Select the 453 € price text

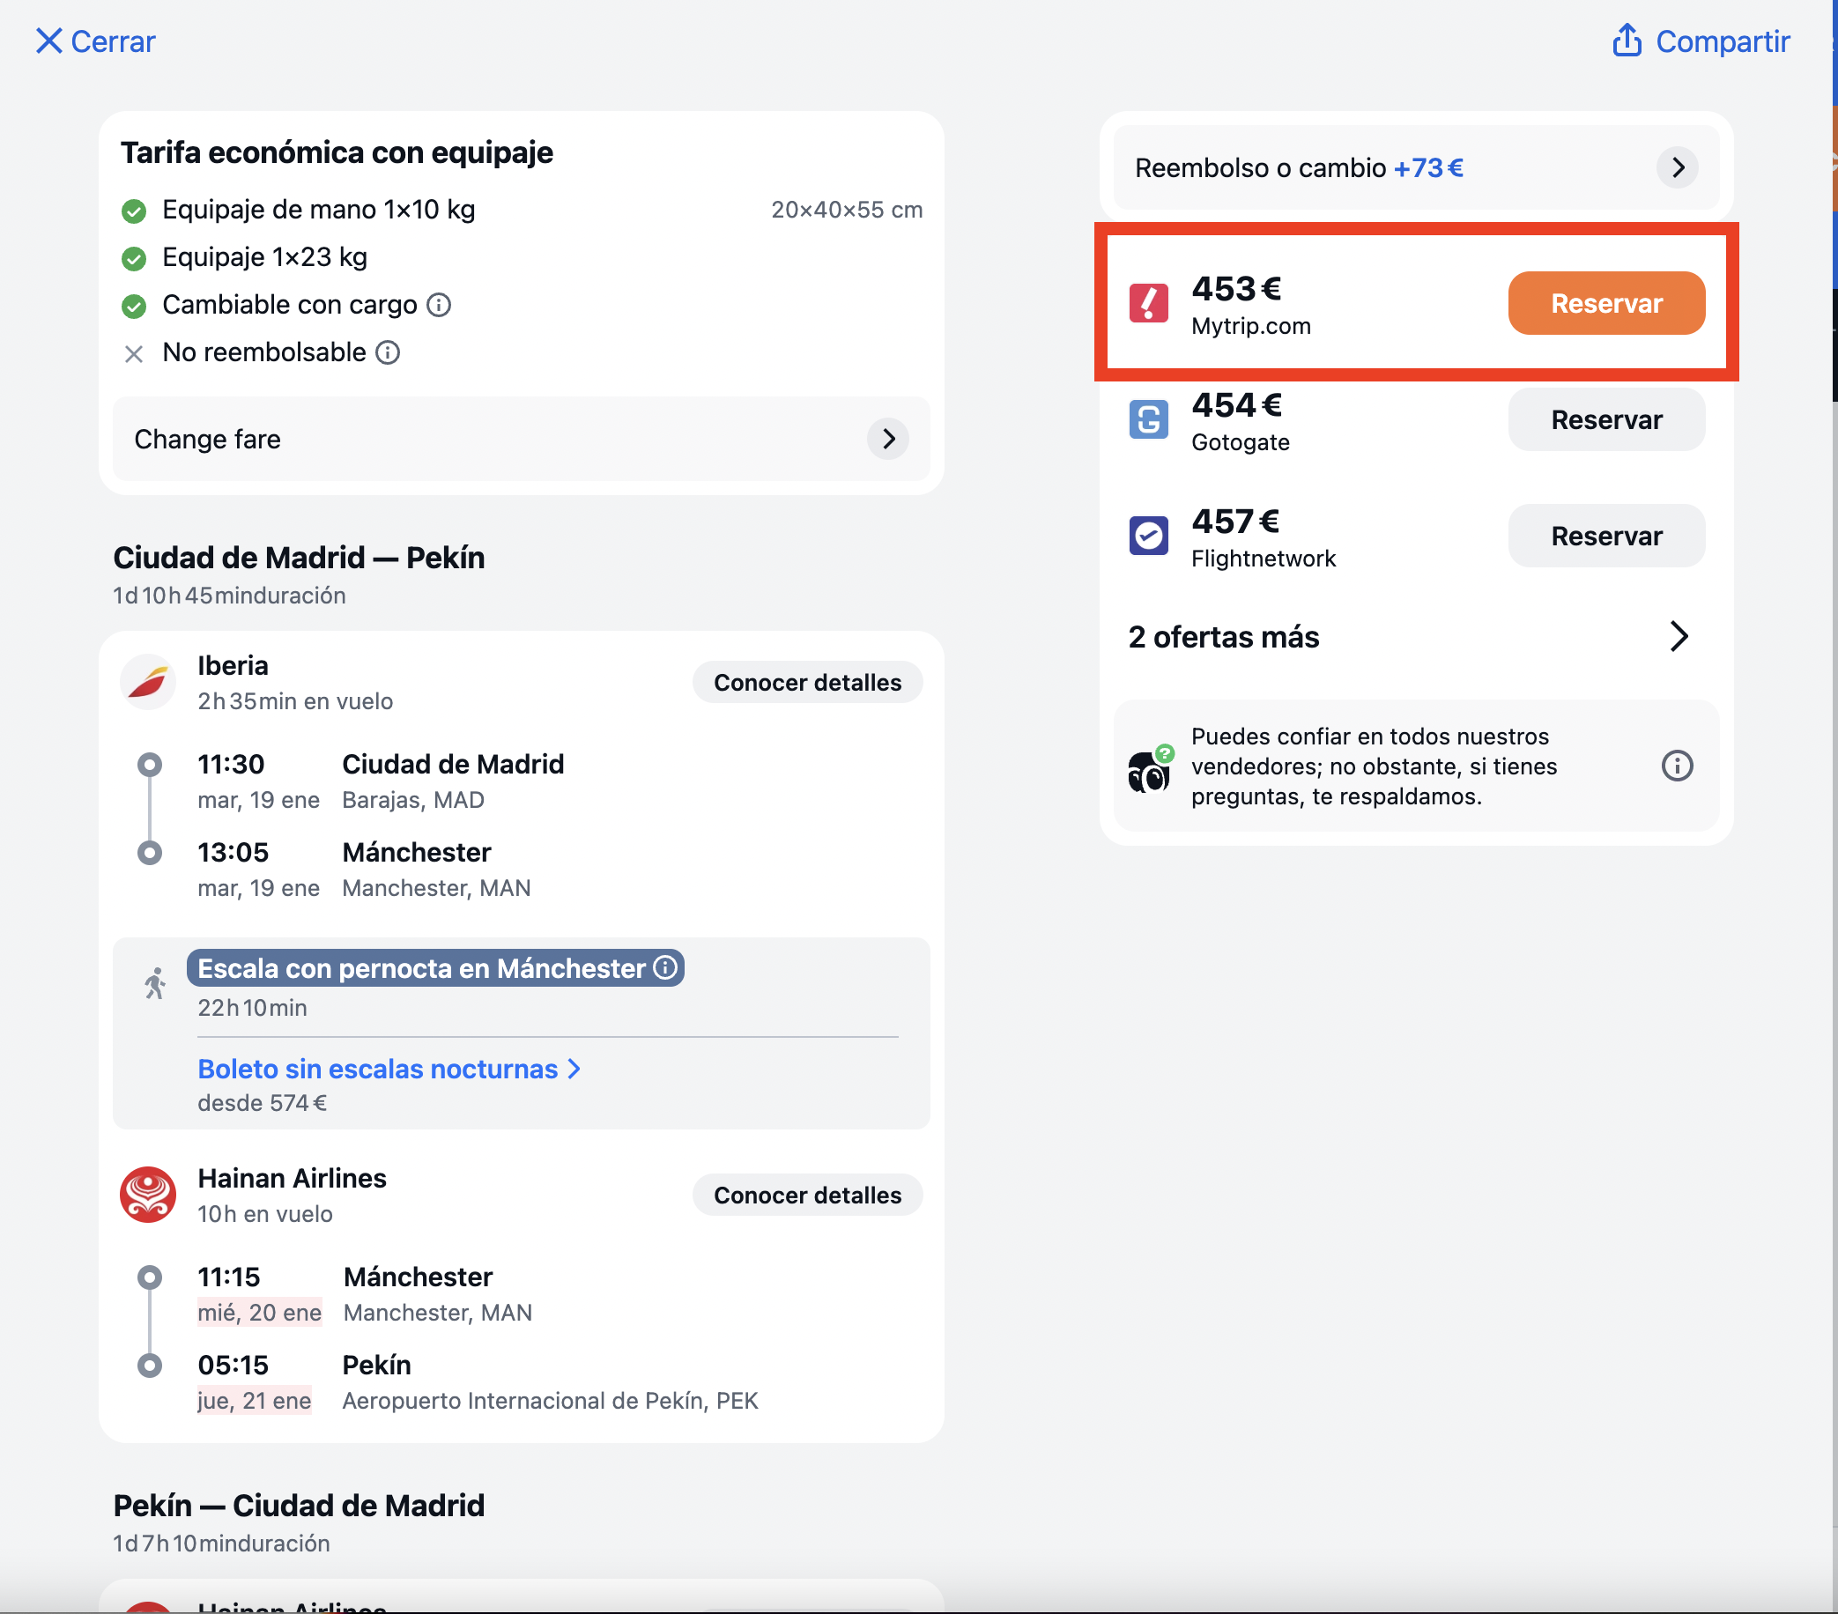click(x=1235, y=289)
